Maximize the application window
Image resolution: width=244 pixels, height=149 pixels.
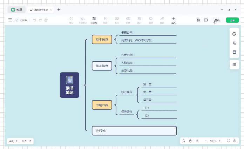[x=229, y=10]
